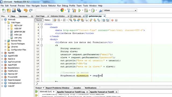Click the Next Bookmark icon
Screen dimensions: 172x97
[x=95, y=20]
